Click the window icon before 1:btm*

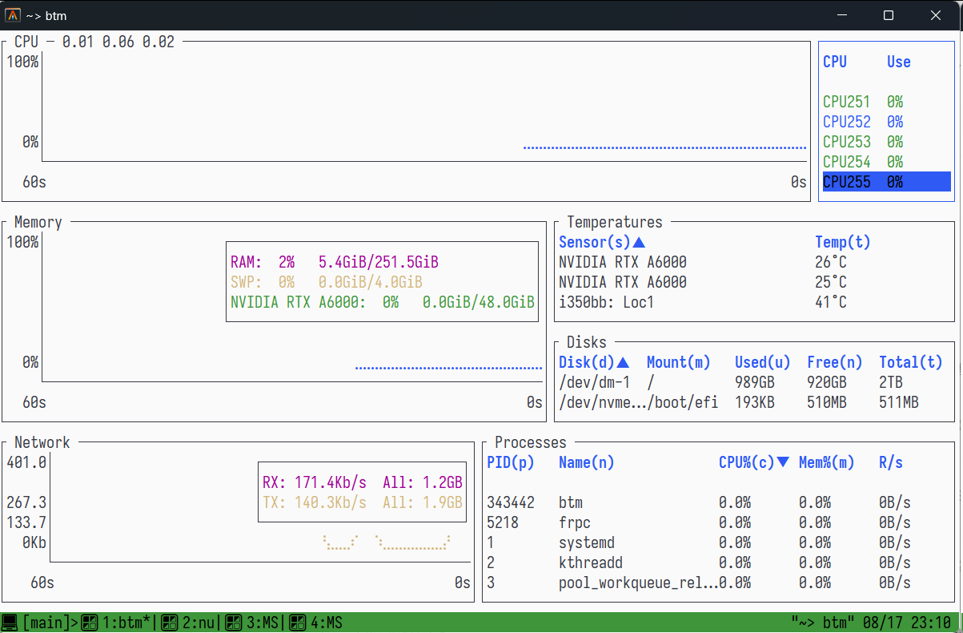click(90, 623)
